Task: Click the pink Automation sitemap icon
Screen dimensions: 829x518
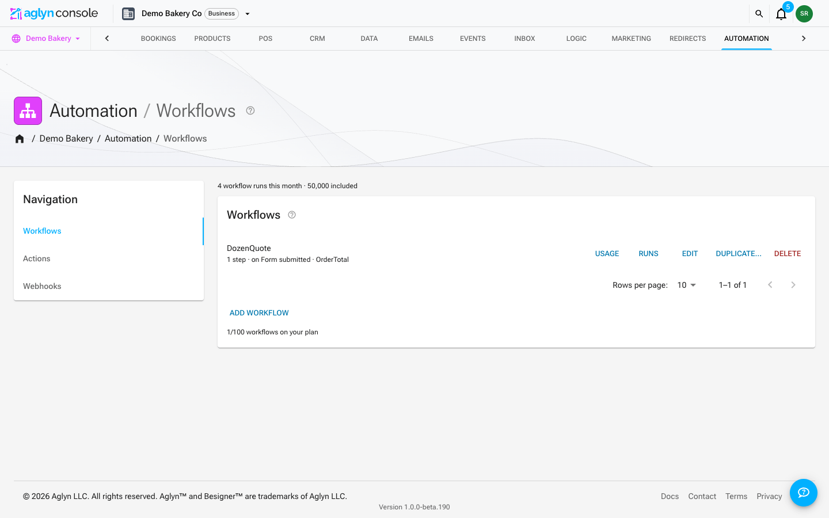Action: [28, 111]
